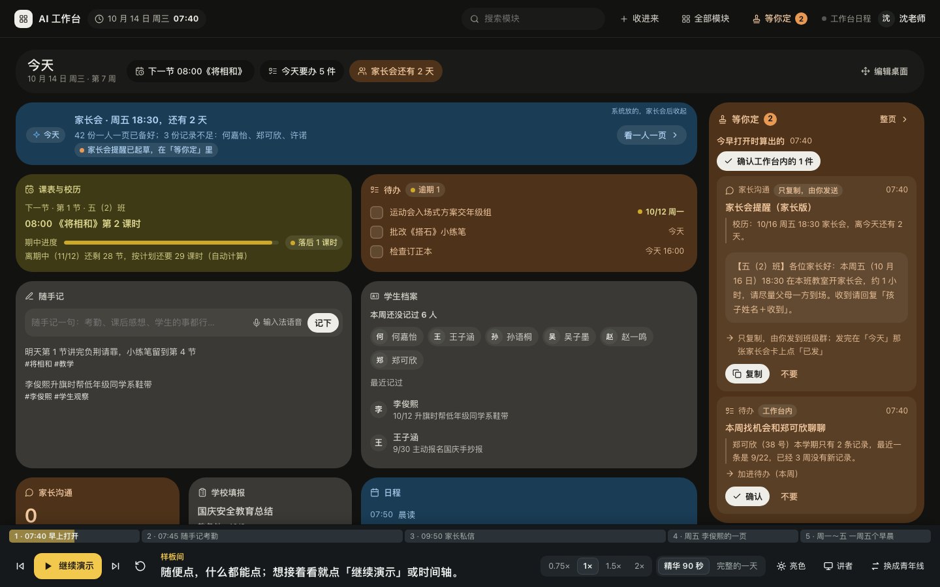This screenshot has height=587, width=940.
Task: Open 全部模块 grid menu
Action: pyautogui.click(x=705, y=19)
